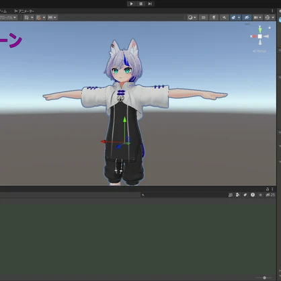This screenshot has height=281, width=281.
Task: Click the red X axis of the orientation gizmo
Action: [x=253, y=36]
